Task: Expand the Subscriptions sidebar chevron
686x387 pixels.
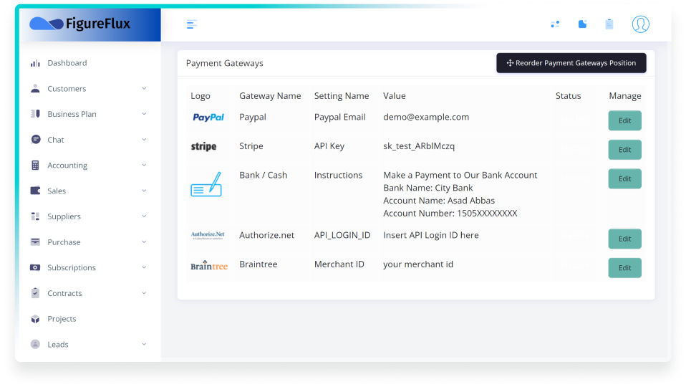Action: pos(144,268)
